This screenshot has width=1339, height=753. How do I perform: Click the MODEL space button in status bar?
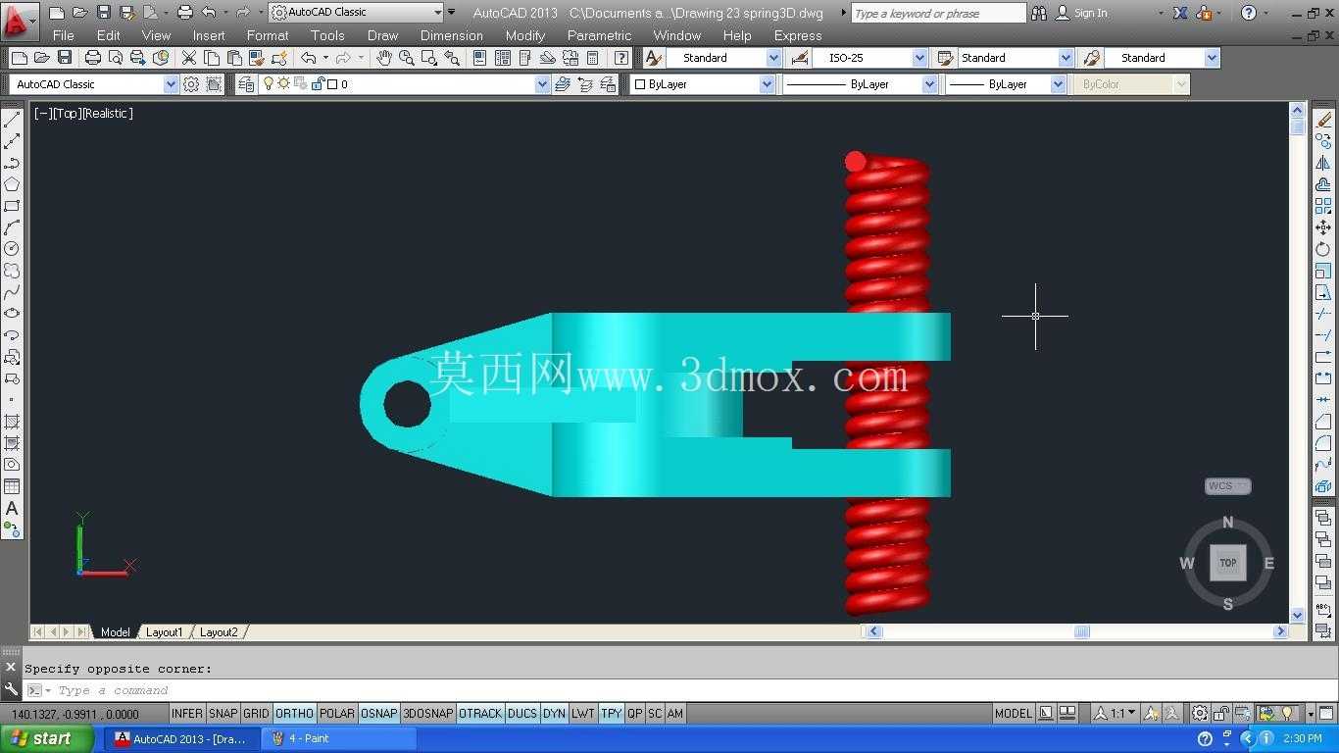point(1014,714)
